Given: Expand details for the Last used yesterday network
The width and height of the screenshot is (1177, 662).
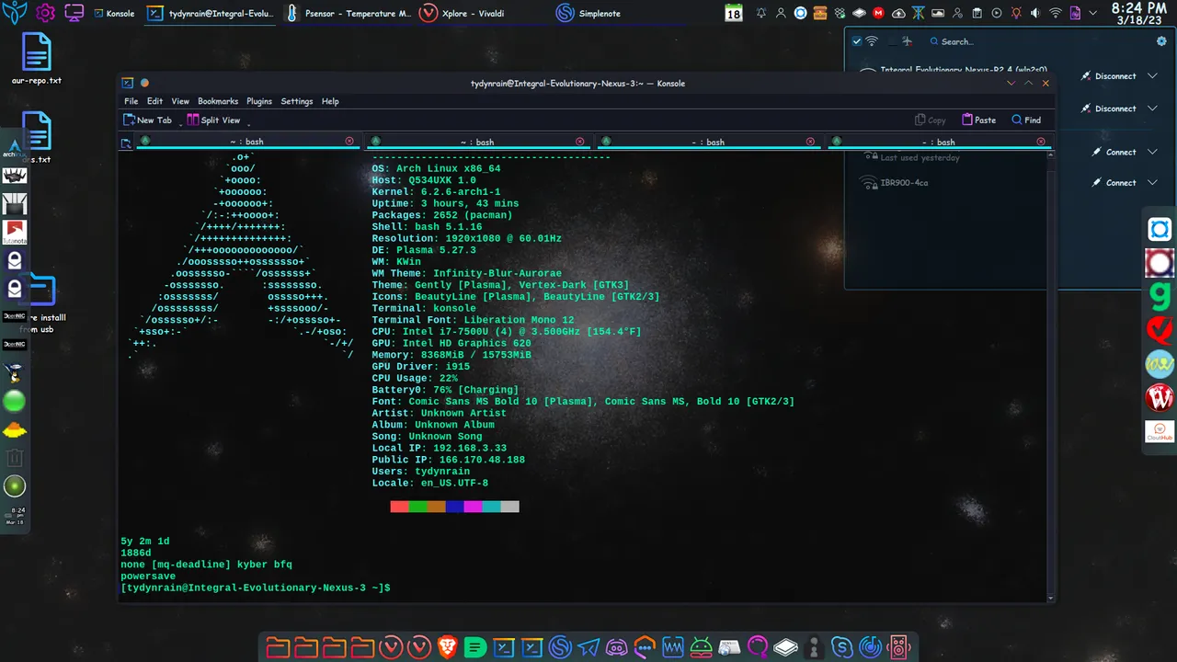Looking at the screenshot, I should [x=1152, y=152].
